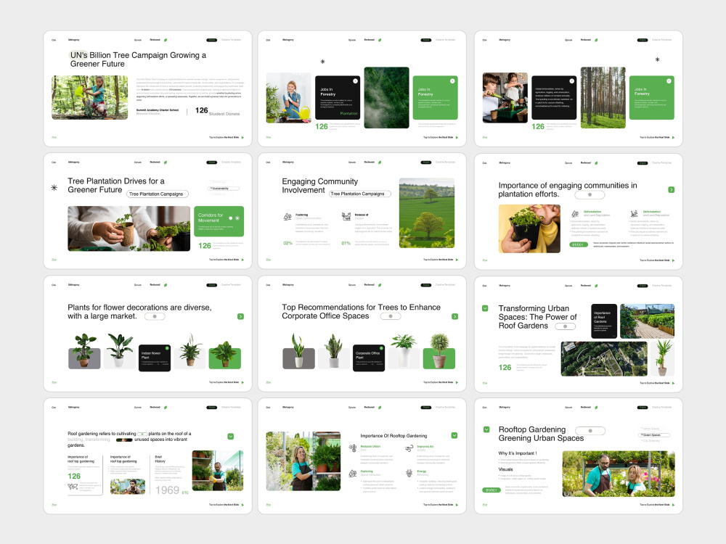Screen dimensions: 726x544
Task: Click the green field with trees photo on the Engaging Community slide
Action: (426, 213)
